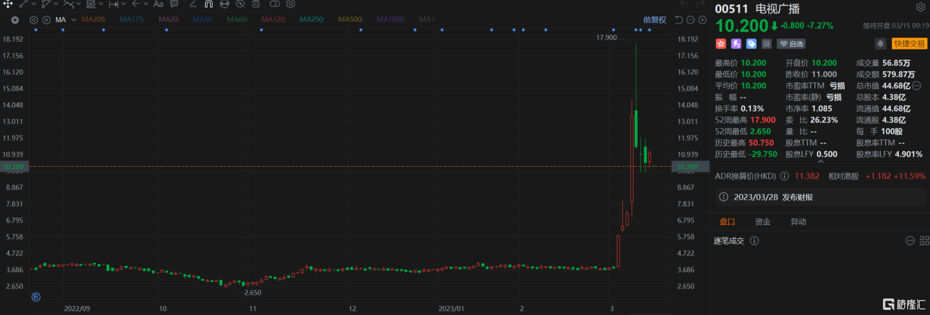Click the MA250 legend label
Viewport: 930px width, 315px height.
point(312,20)
